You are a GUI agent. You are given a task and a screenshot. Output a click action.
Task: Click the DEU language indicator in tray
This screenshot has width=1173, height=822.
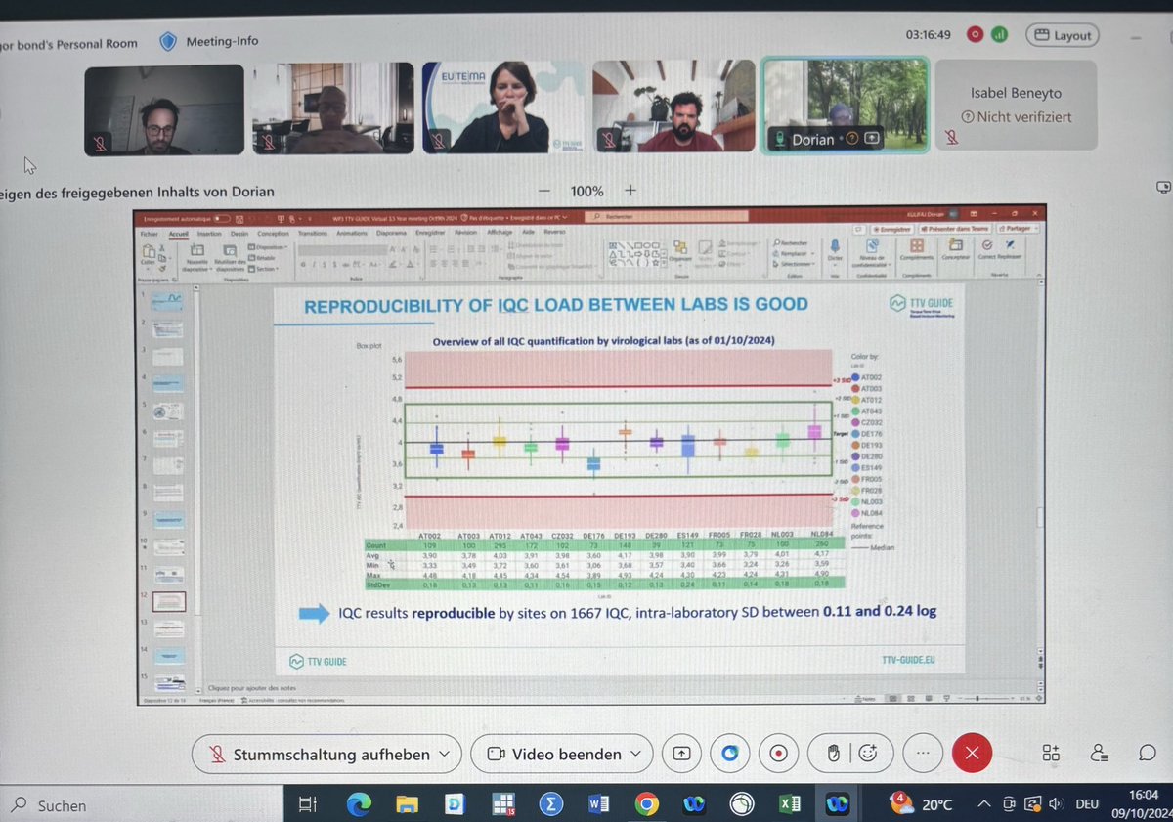tap(1088, 804)
